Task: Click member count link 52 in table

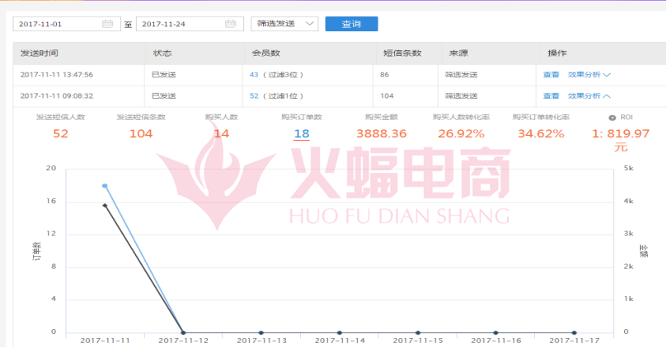Action: click(254, 96)
